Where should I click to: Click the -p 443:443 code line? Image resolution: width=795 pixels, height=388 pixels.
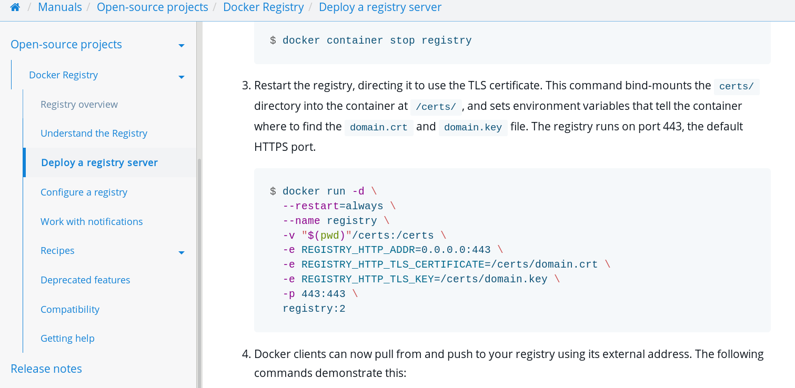click(x=320, y=294)
